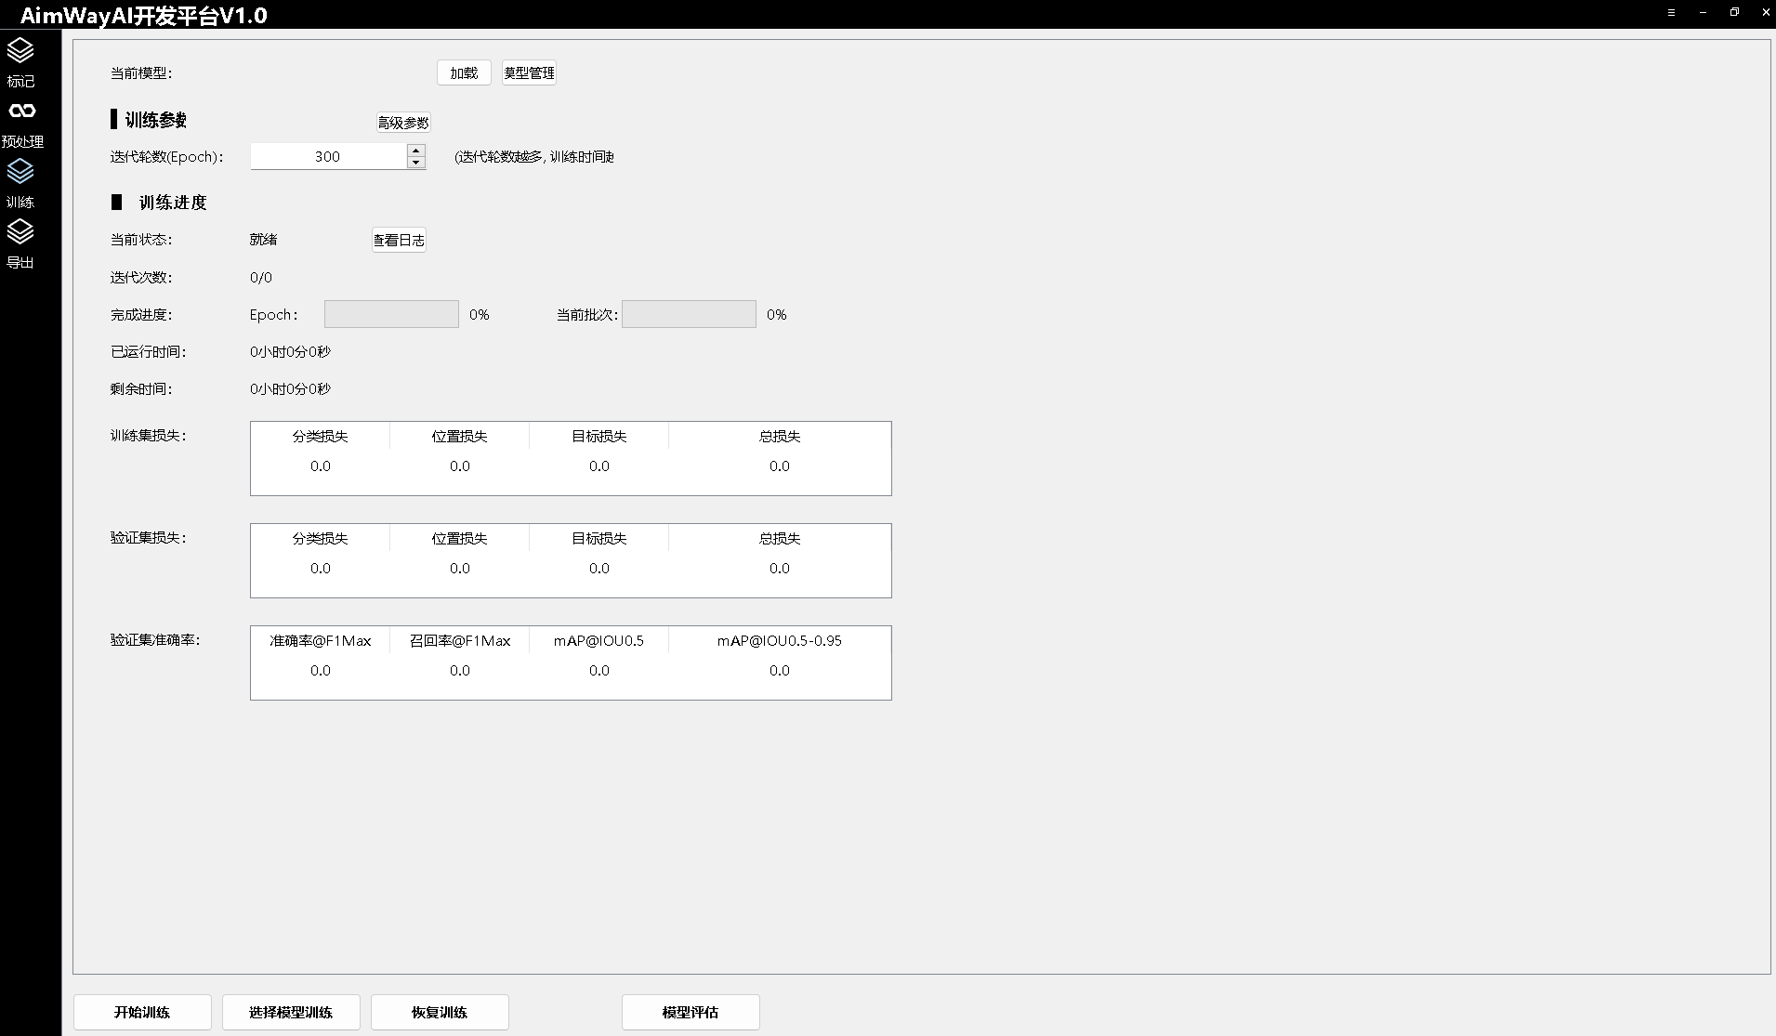Viewport: 1776px width, 1036px height.
Task: Click the 召回率@F1Max column header
Action: (x=460, y=640)
